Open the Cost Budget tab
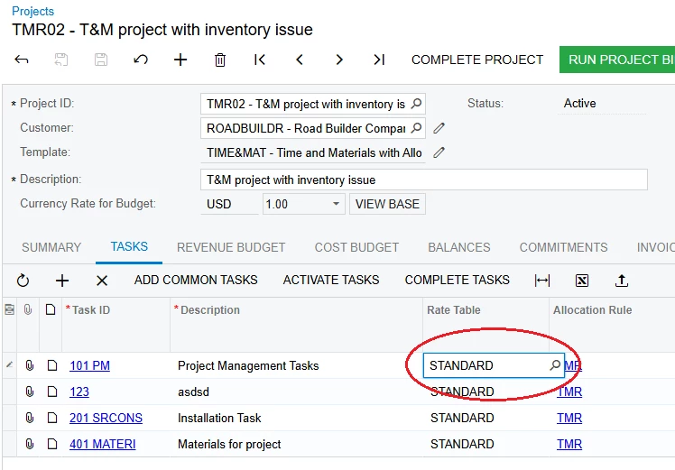This screenshot has height=470, width=675. (356, 247)
